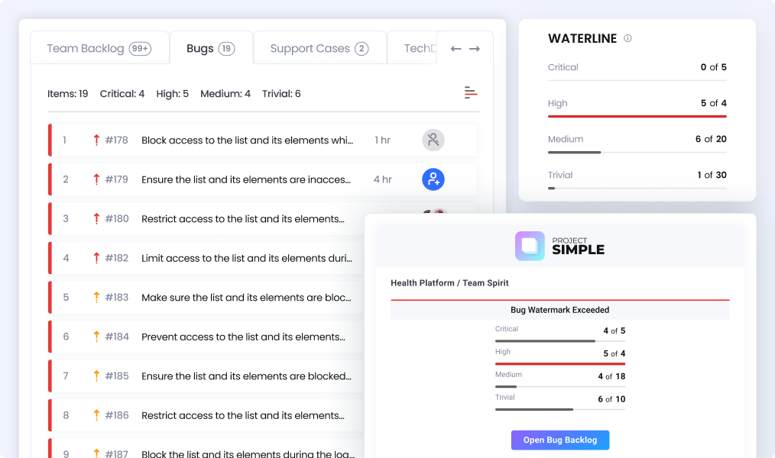Click the right arrow to scroll tabs
Image resolution: width=775 pixels, height=458 pixels.
[x=475, y=49]
